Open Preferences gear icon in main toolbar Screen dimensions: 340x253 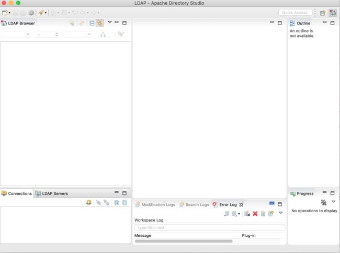31,13
